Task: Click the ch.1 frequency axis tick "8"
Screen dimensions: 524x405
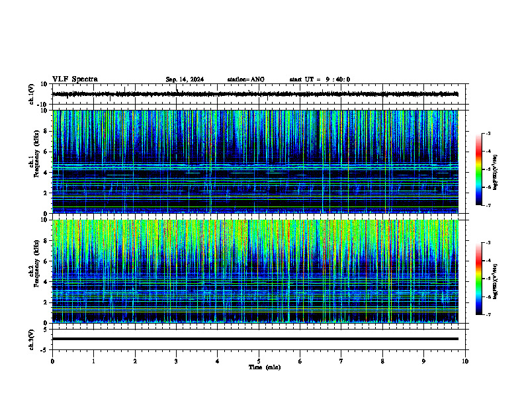Action: click(x=46, y=131)
